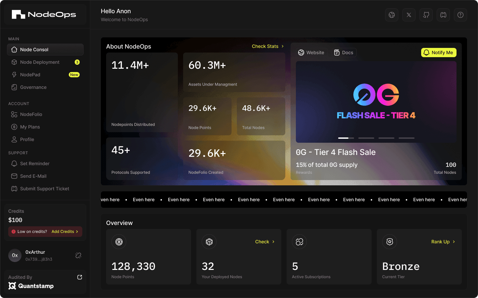Click the 128,330 Node Points value
Image resolution: width=478 pixels, height=298 pixels.
pyautogui.click(x=133, y=266)
